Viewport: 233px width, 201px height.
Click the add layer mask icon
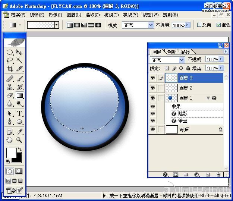coord(176,175)
